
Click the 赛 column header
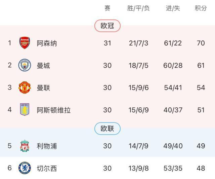pos(107,8)
